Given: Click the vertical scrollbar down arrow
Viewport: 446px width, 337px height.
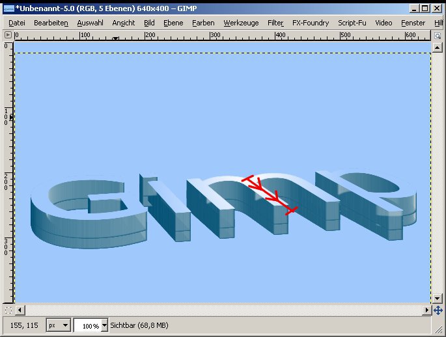Looking at the screenshot, I should coord(437,299).
